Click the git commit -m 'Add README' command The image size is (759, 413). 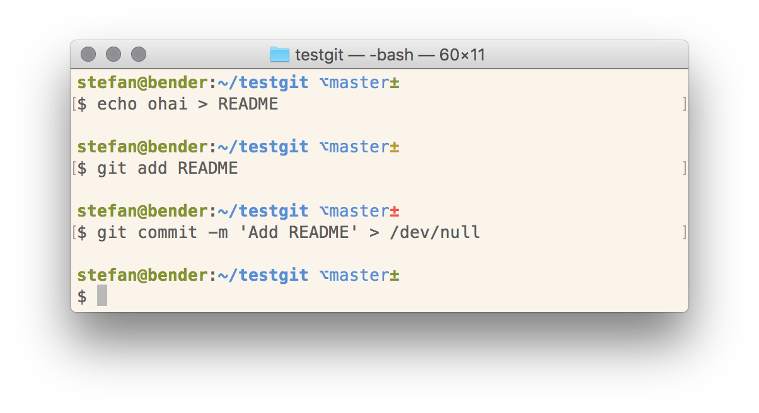[289, 233]
